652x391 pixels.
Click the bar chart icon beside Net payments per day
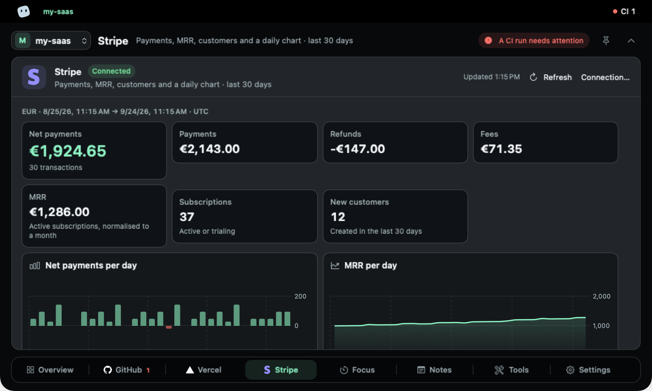[34, 266]
